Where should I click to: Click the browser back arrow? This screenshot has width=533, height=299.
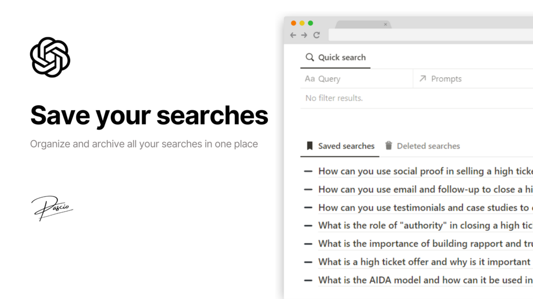point(293,35)
